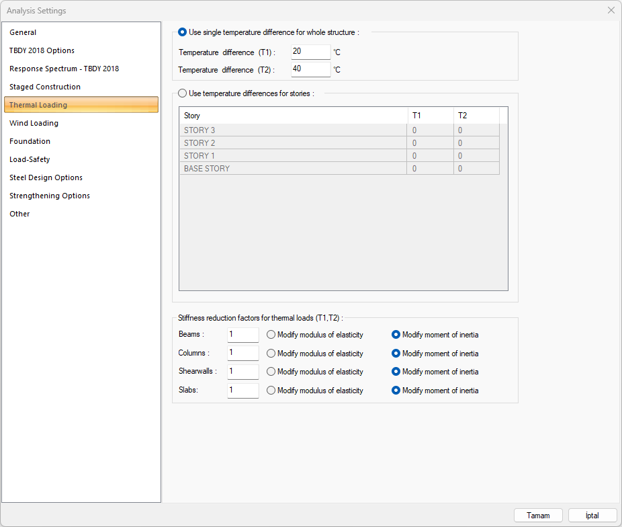Open TBDY 2018 Options page
The width and height of the screenshot is (622, 527).
coord(42,50)
